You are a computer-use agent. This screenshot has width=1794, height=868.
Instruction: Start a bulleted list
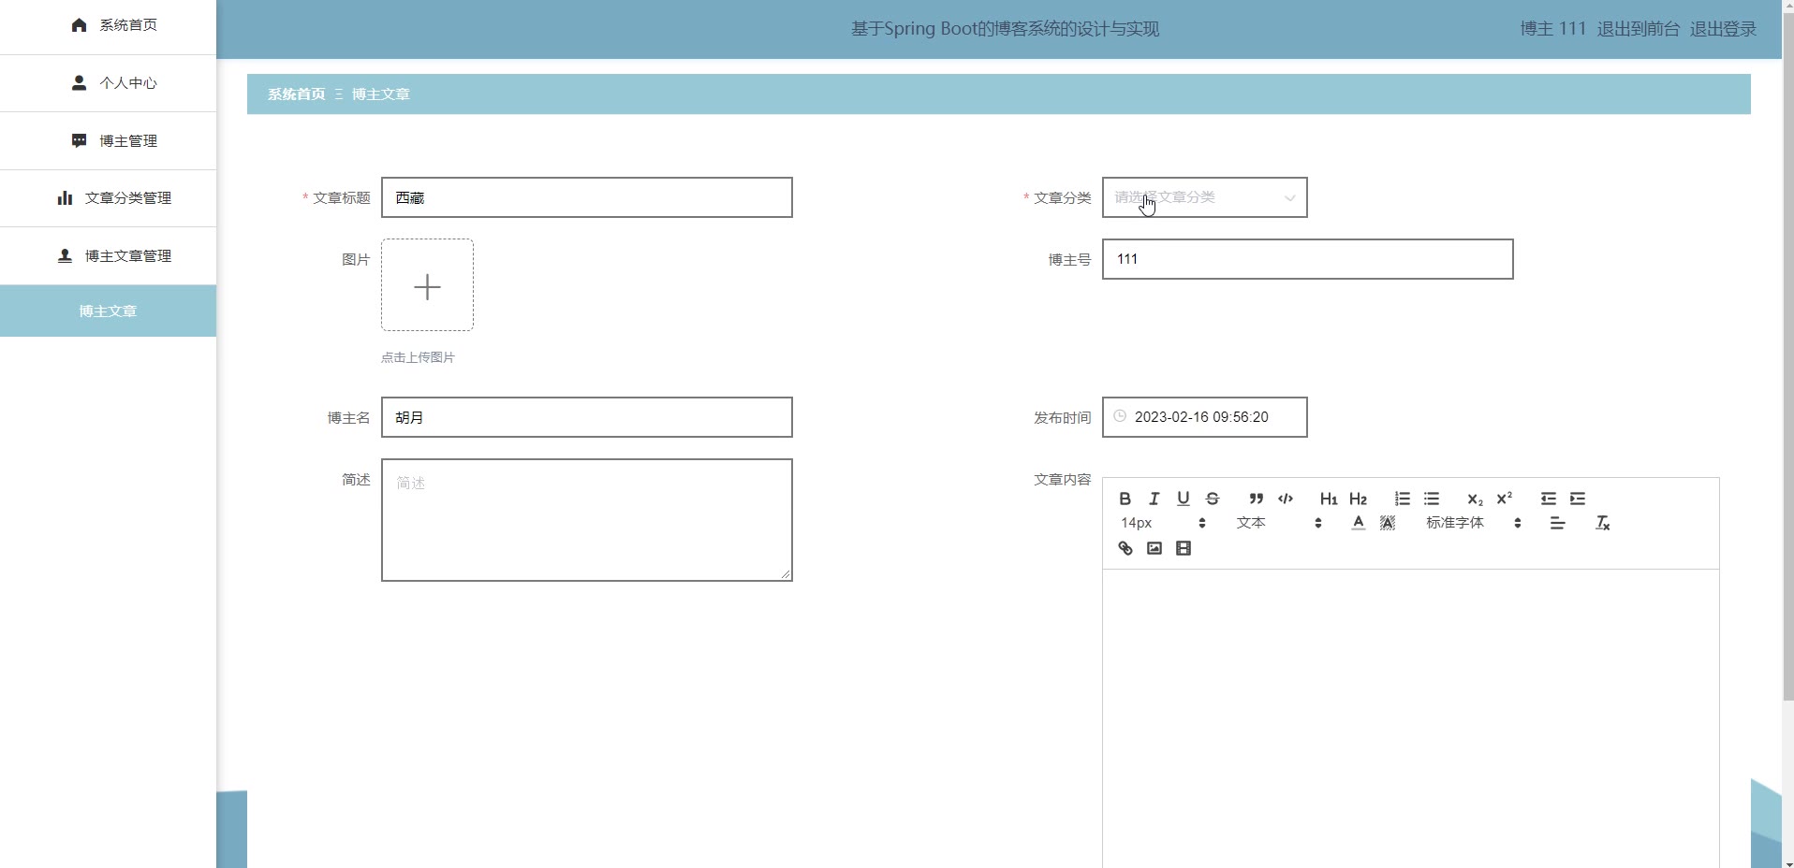coord(1431,499)
